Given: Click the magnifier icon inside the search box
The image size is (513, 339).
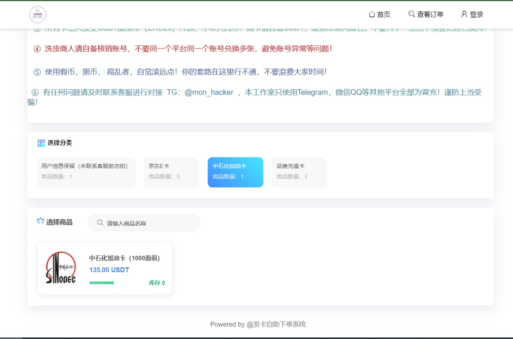Looking at the screenshot, I should [100, 222].
